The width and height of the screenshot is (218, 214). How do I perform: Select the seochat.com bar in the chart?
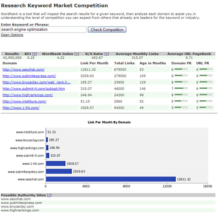click(x=111, y=179)
